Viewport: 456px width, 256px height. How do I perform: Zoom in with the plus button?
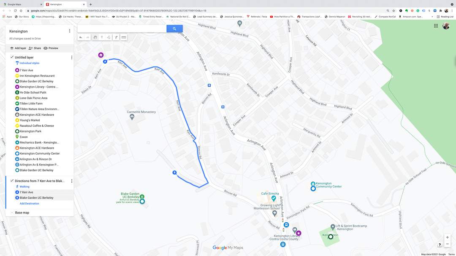tap(447, 237)
